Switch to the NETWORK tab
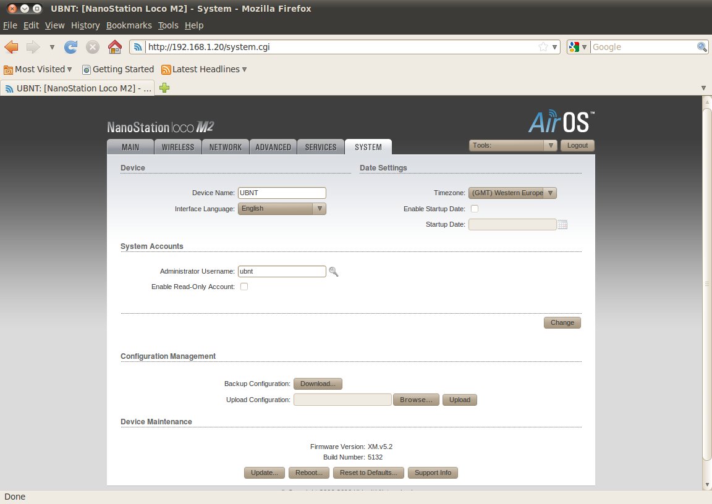This screenshot has width=712, height=504. click(x=226, y=147)
